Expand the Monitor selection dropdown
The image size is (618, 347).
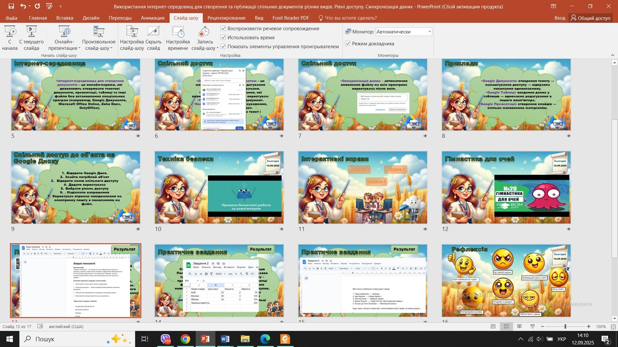429,32
